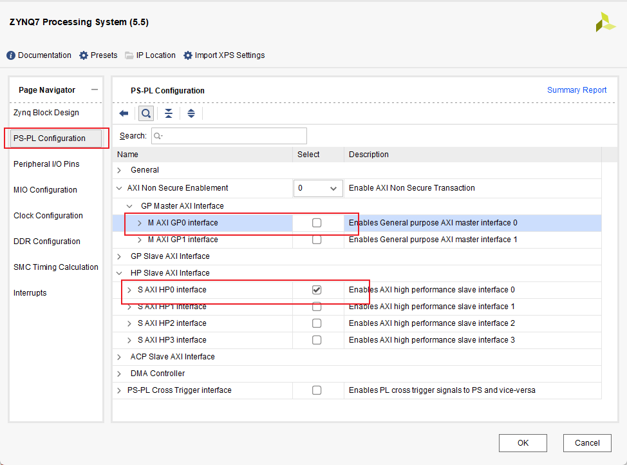Viewport: 627px width, 465px height.
Task: Enable M AXI GP0 interface checkbox
Action: [317, 223]
